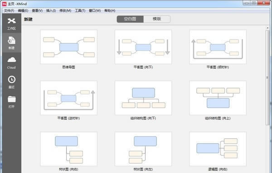Click the XMind logo in the title bar
Screen dimensions: 272x173
coord(5,4)
